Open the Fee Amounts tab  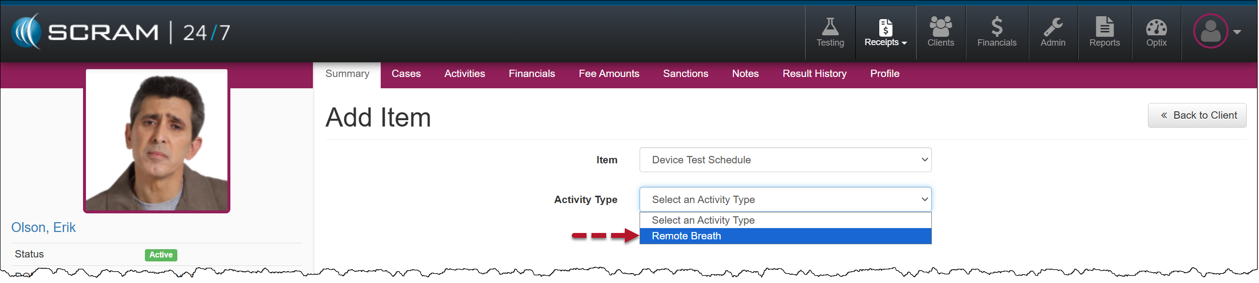609,74
